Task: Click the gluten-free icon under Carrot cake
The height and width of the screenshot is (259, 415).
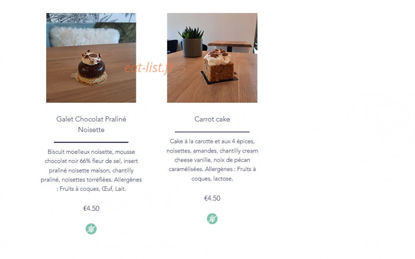Action: click(212, 219)
